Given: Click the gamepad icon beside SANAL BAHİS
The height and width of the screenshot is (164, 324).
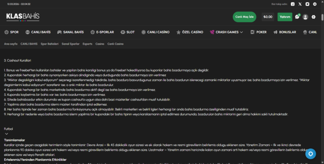Looking at the screenshot, I should coord(59,32).
